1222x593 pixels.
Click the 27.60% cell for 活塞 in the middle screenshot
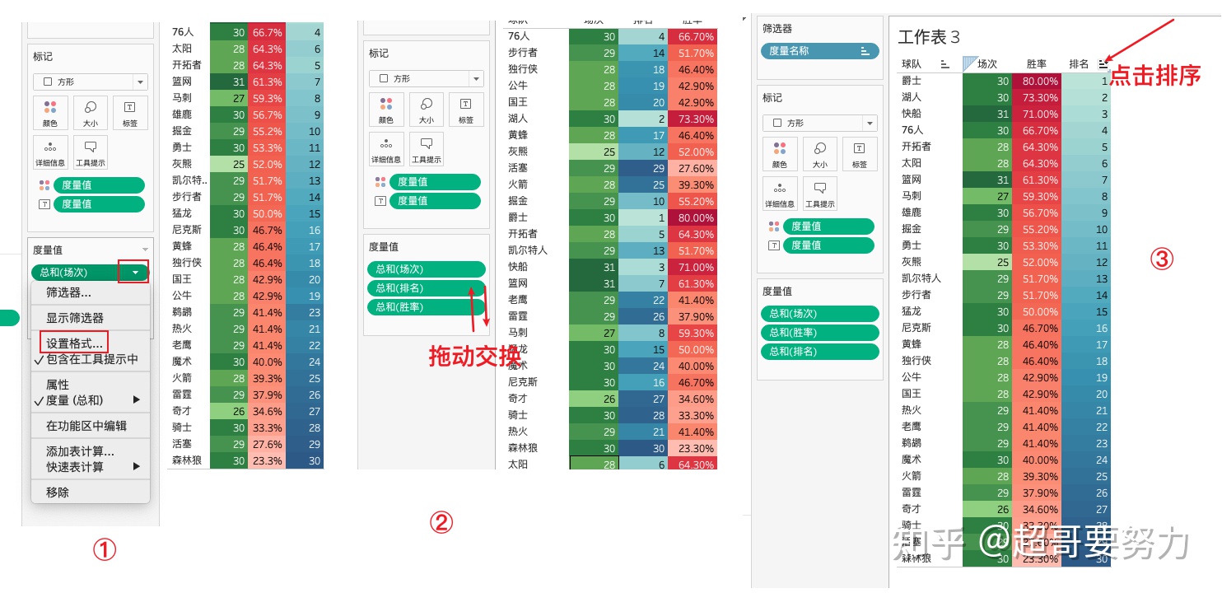click(x=693, y=168)
